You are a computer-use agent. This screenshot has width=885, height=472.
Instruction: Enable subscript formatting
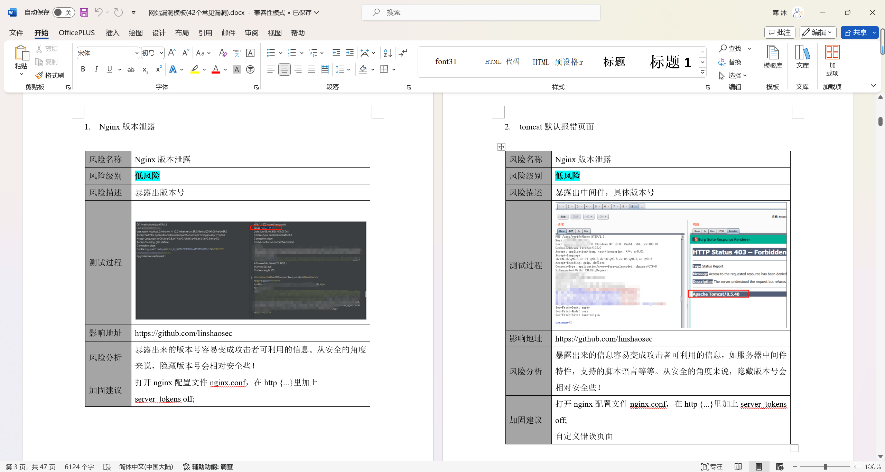tap(144, 70)
